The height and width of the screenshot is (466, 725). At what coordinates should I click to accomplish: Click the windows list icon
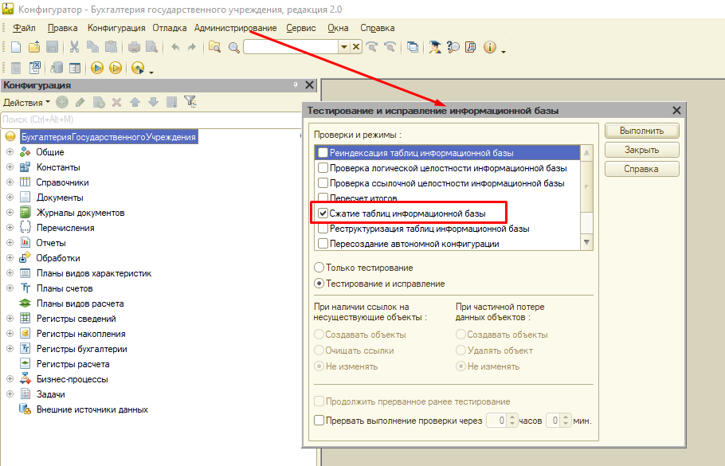(413, 47)
